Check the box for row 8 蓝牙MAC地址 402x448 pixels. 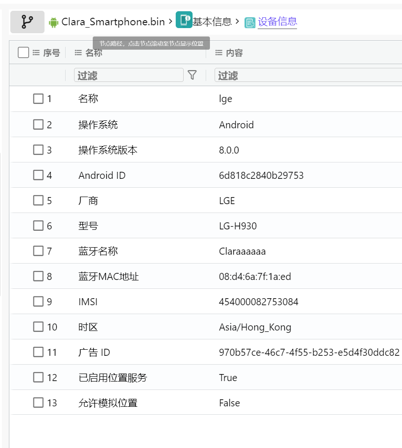[38, 276]
